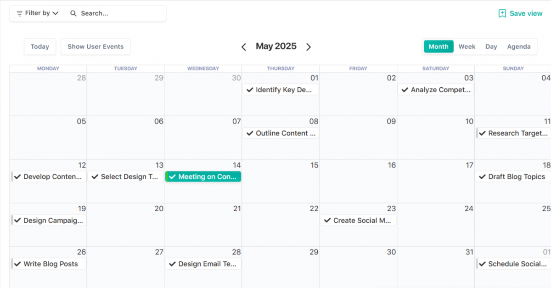Switch to the Week view tab
The height and width of the screenshot is (288, 551).
click(x=467, y=46)
